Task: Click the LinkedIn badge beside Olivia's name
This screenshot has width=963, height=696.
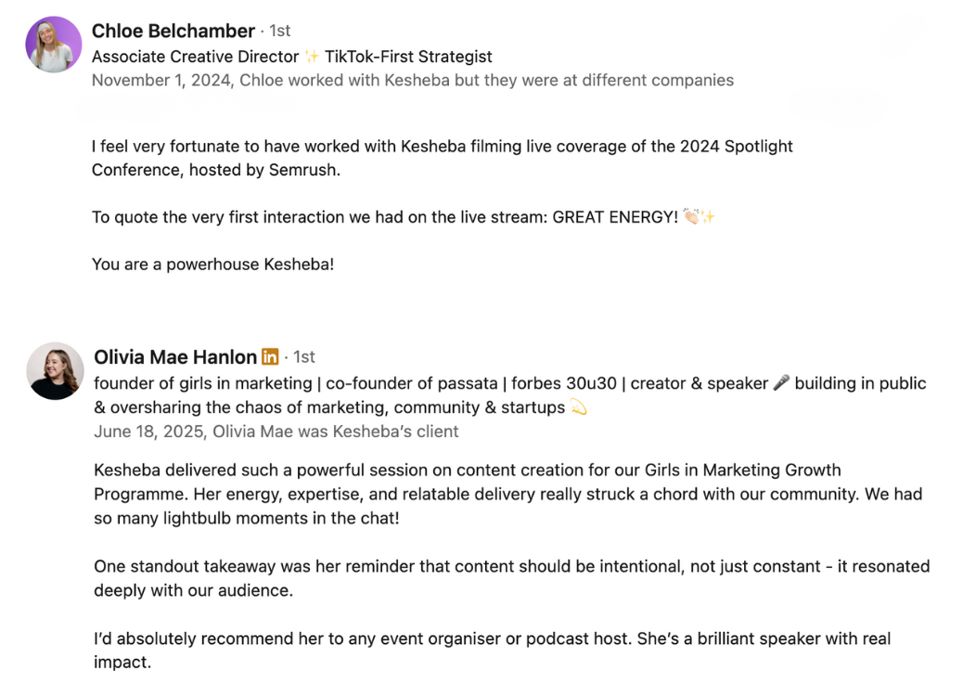Action: pyautogui.click(x=270, y=357)
